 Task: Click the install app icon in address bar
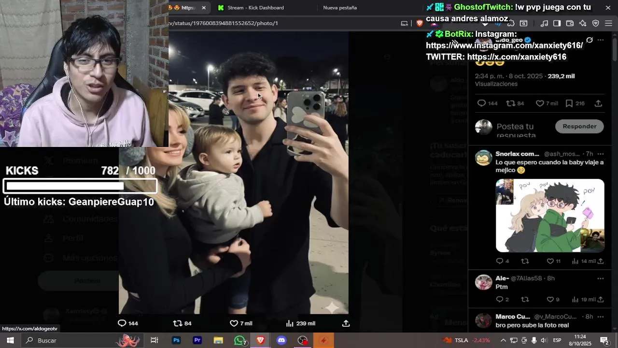(x=405, y=23)
